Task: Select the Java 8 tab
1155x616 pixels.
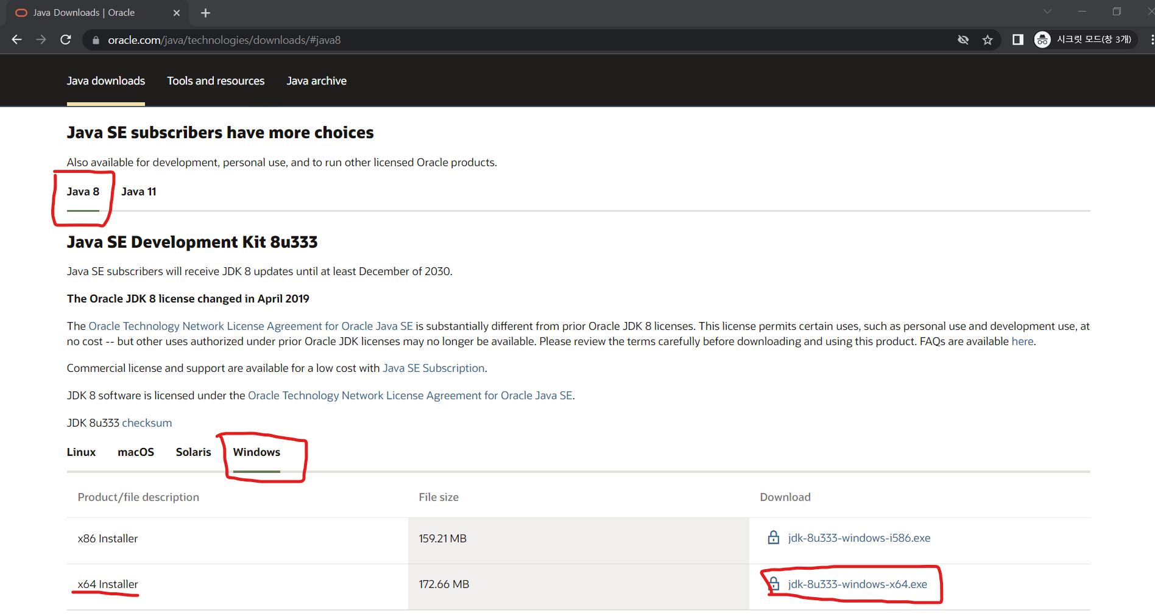Action: [83, 192]
